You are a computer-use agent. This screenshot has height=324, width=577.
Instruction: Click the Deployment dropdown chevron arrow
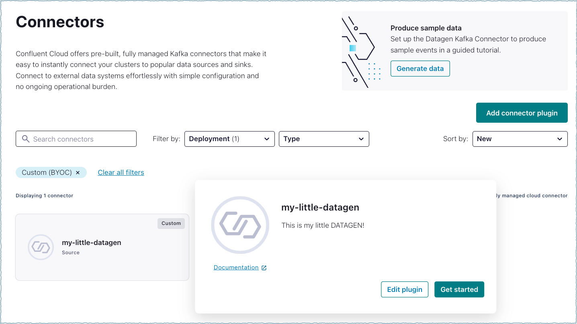point(267,139)
